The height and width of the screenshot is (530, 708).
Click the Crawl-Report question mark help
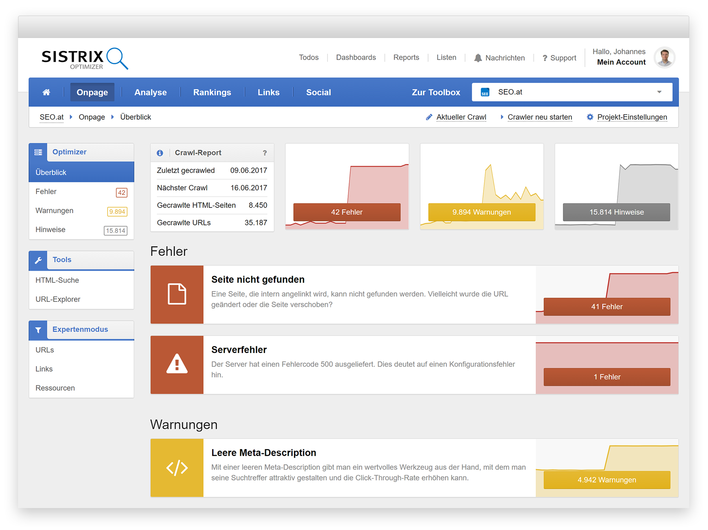pos(264,153)
